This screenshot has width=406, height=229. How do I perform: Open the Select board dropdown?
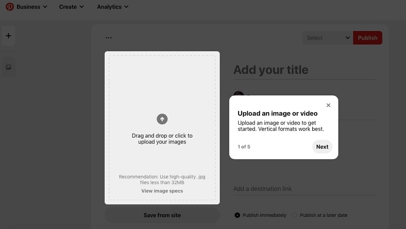(x=328, y=38)
